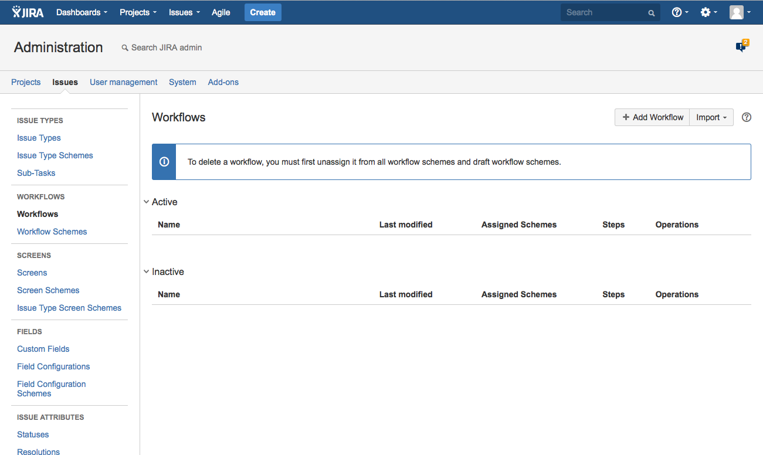763x455 pixels.
Task: Click the ISSUE ATTRIBUTES sidebar heading
Action: pyautogui.click(x=50, y=417)
